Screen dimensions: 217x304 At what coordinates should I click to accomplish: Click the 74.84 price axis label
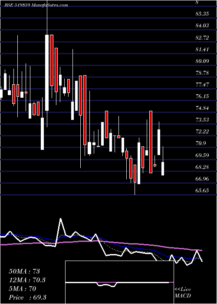(202, 108)
